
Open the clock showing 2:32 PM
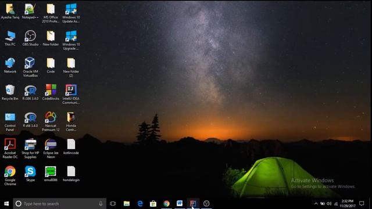click(348, 204)
